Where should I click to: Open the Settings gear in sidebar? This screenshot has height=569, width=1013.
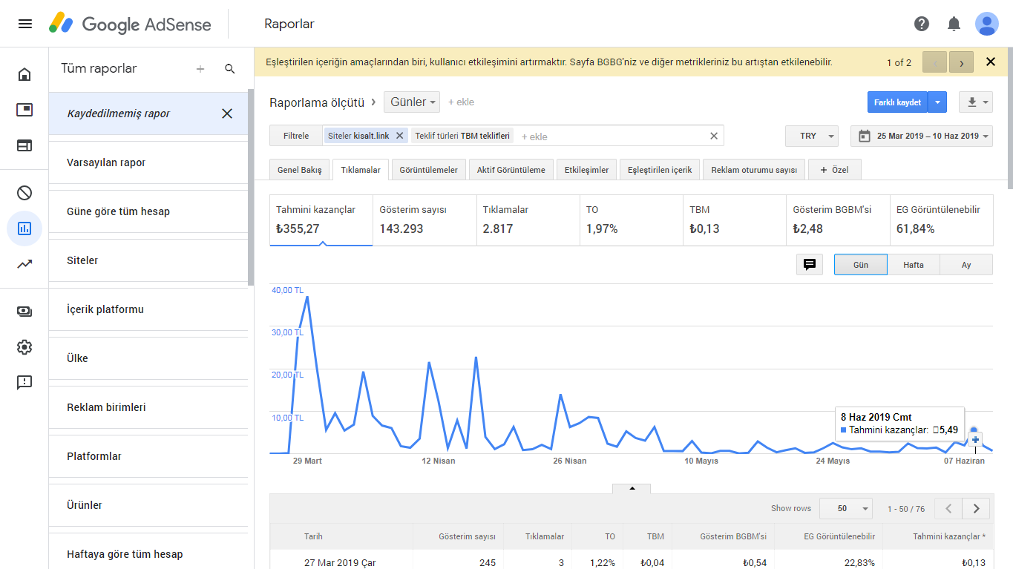tap(24, 347)
